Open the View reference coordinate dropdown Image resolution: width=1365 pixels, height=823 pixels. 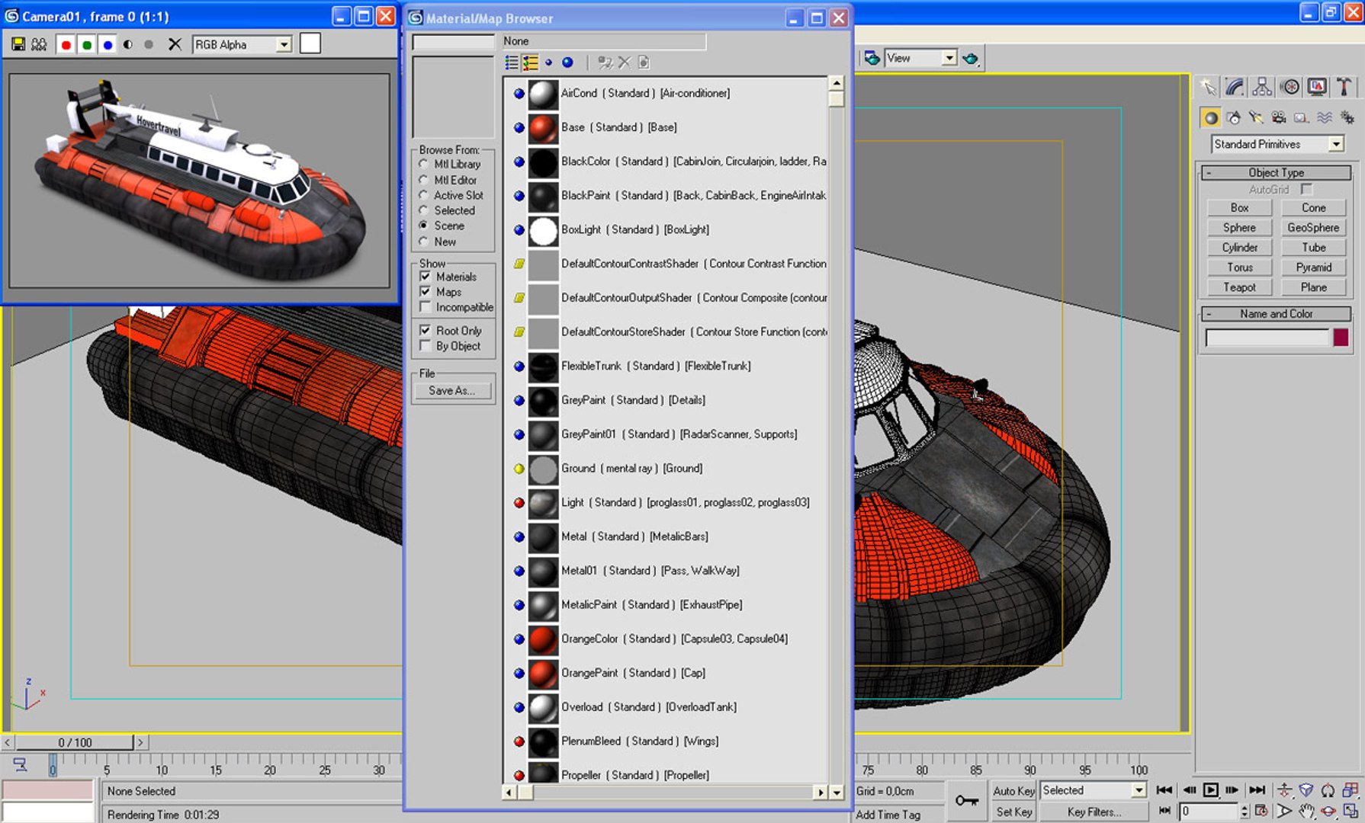pos(949,58)
